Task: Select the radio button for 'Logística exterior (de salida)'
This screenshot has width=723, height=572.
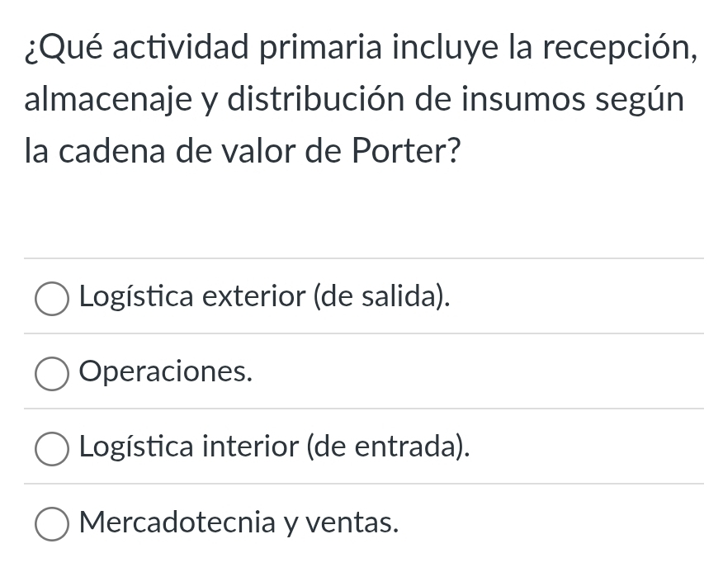Action: coord(52,298)
